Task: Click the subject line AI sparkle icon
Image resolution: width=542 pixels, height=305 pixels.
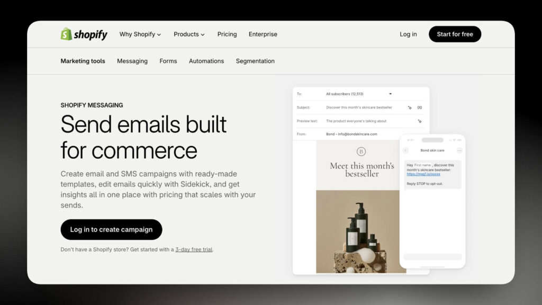Action: [410, 107]
